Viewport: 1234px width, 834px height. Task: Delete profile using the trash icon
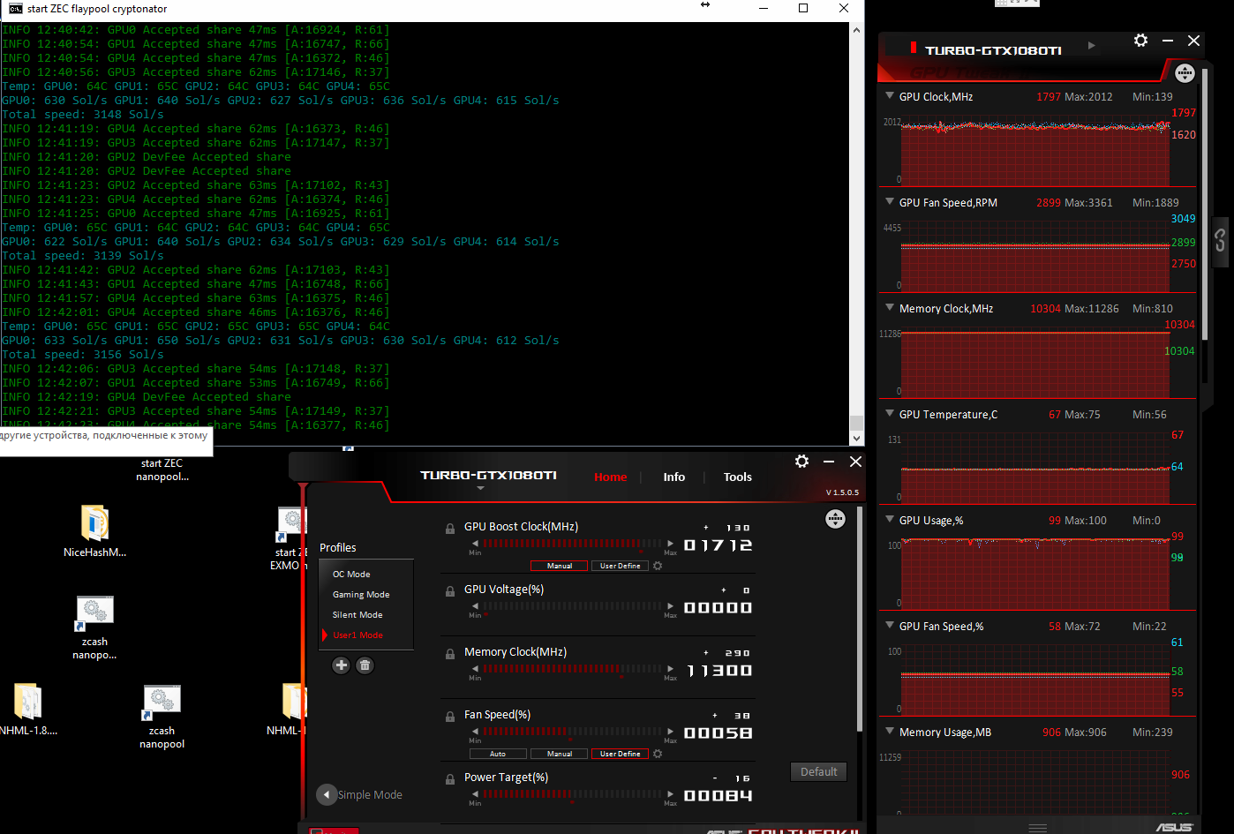365,665
